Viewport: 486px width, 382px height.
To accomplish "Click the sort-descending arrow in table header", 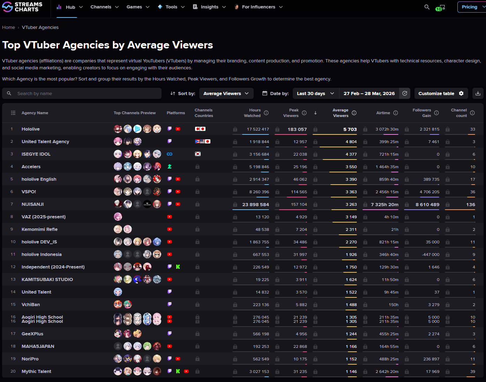I will click(x=315, y=113).
